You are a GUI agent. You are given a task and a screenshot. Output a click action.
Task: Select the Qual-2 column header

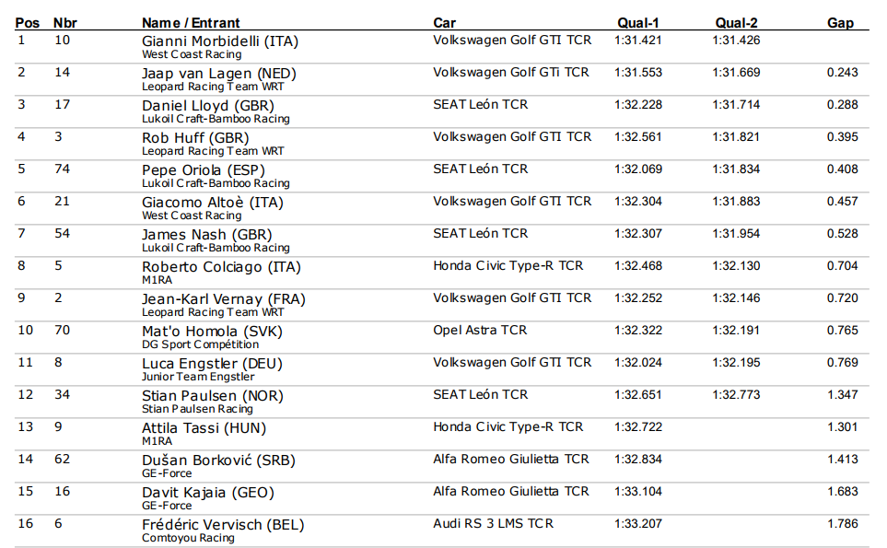pyautogui.click(x=736, y=23)
